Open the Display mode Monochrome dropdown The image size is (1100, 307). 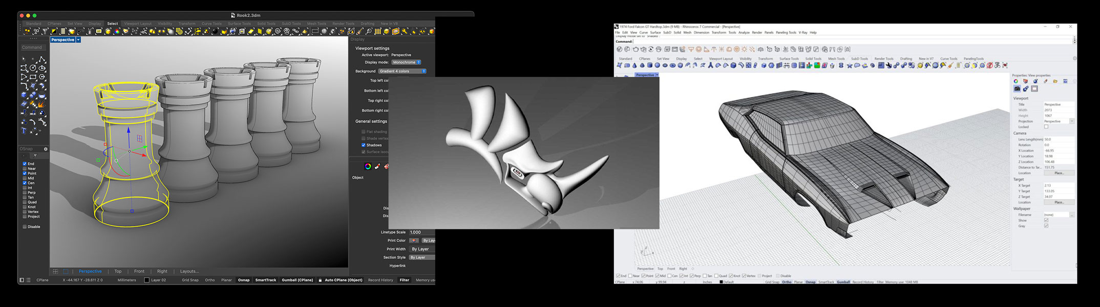406,62
